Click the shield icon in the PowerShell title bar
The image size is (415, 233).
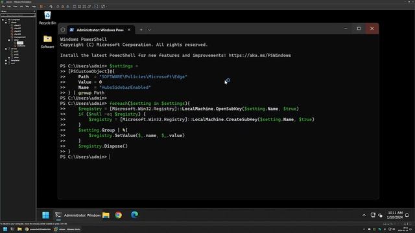(x=63, y=30)
